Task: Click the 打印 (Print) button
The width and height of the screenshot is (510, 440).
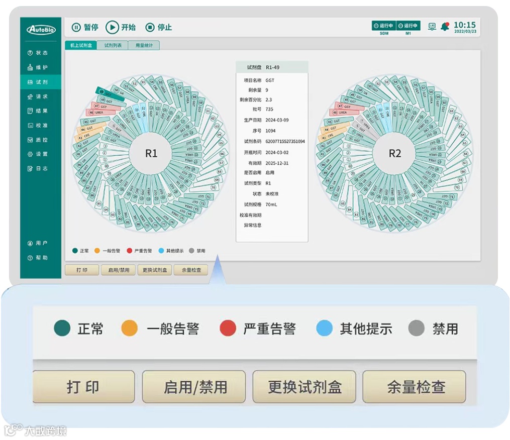Action: pos(81,270)
